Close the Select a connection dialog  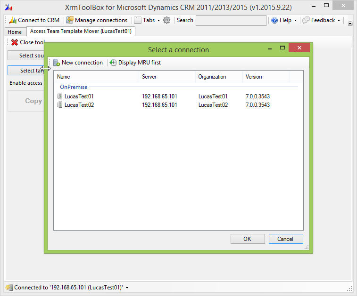tap(299, 48)
